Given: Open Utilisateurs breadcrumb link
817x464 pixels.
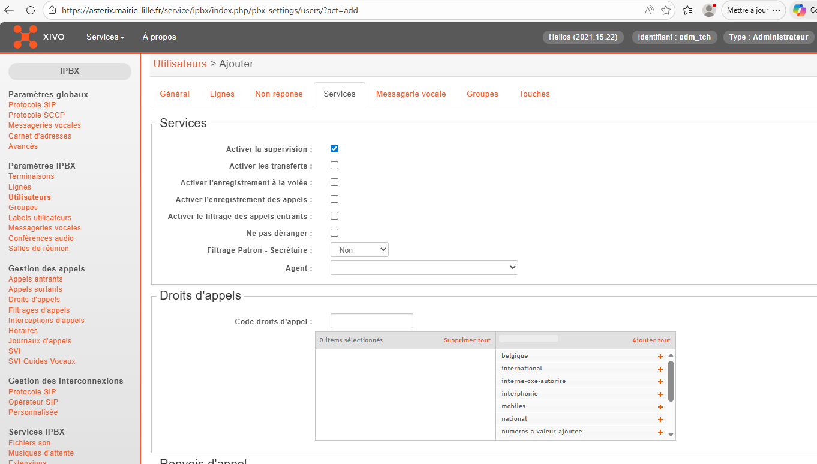Looking at the screenshot, I should 180,64.
